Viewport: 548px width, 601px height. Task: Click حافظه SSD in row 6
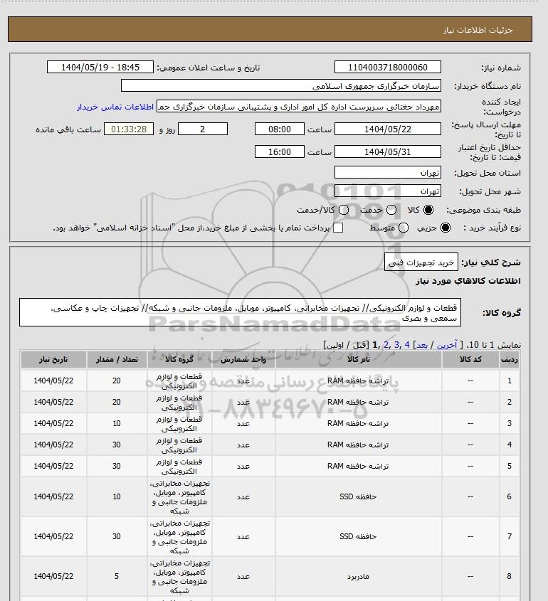click(x=358, y=496)
